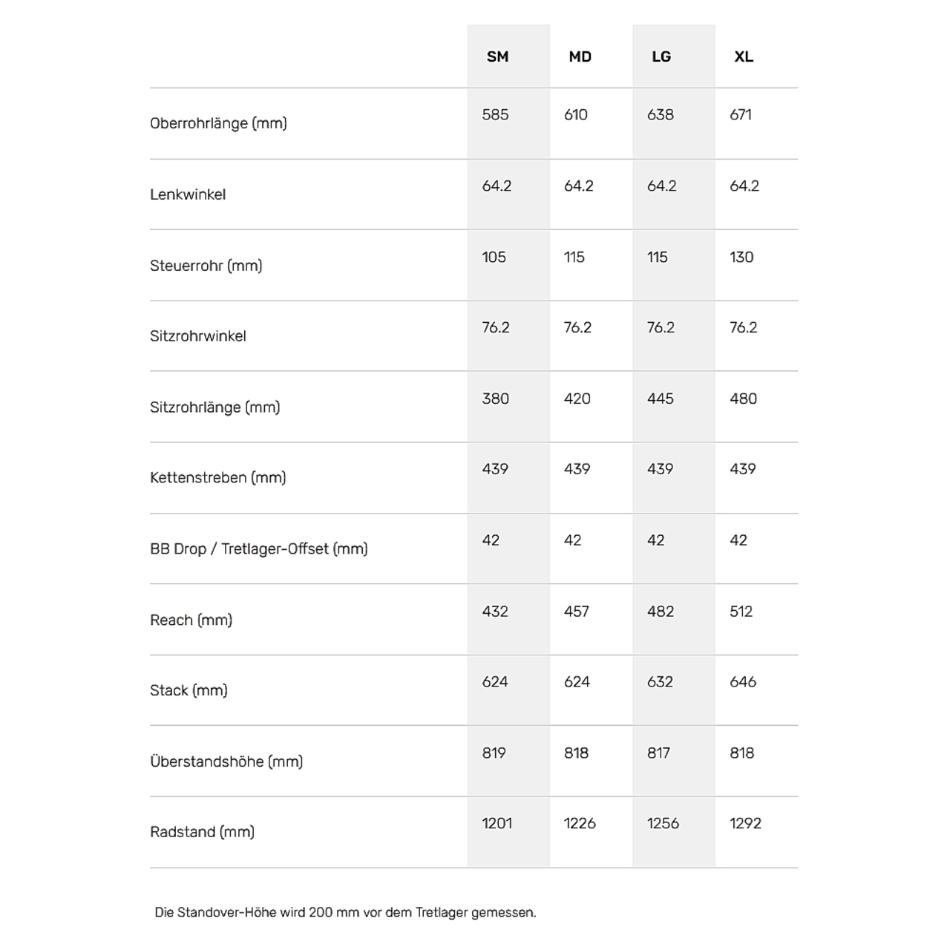Click the Stack (mm) row label
This screenshot has width=950, height=950.
tap(189, 691)
